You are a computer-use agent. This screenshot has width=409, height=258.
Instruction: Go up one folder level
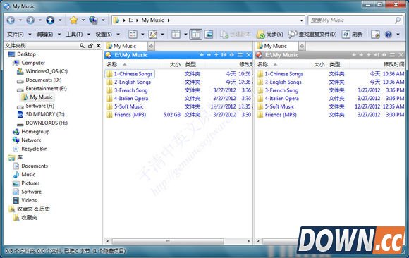[x=50, y=20]
